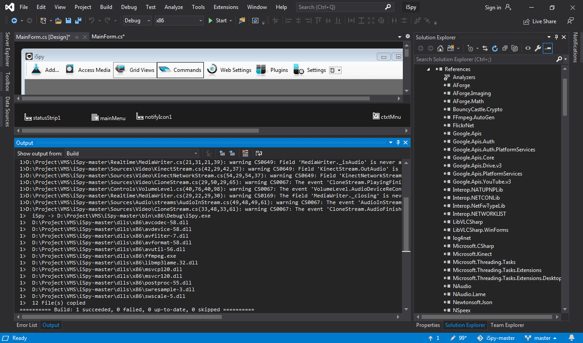
Task: Clear All output in the Output window
Action: pyautogui.click(x=245, y=153)
